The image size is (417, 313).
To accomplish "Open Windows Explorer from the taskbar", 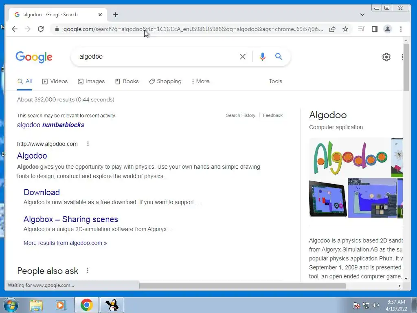I will point(36,305).
